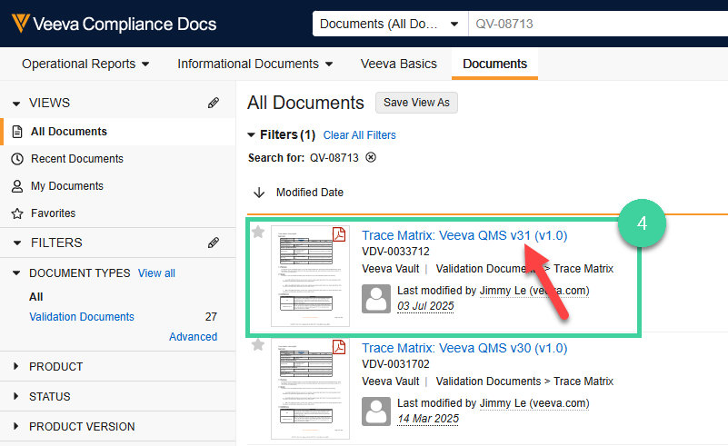Reverse sort direction arrow beside Modified Date
728x446 pixels.
coord(259,193)
